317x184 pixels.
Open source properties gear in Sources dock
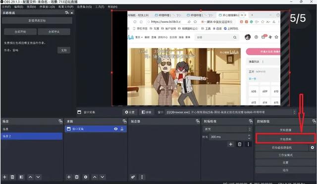[x=86, y=177]
